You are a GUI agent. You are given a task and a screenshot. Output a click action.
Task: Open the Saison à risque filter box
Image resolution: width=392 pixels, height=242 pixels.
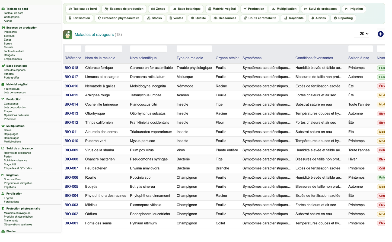tap(361, 49)
